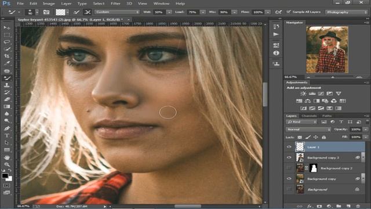371x209 pixels.
Task: Add a Levels adjustment
Action: (312, 93)
